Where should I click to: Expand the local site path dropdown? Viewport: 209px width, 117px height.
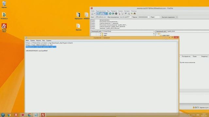tap(154, 31)
